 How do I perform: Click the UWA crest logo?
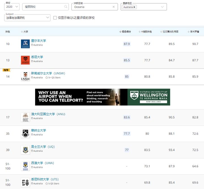[25, 166]
